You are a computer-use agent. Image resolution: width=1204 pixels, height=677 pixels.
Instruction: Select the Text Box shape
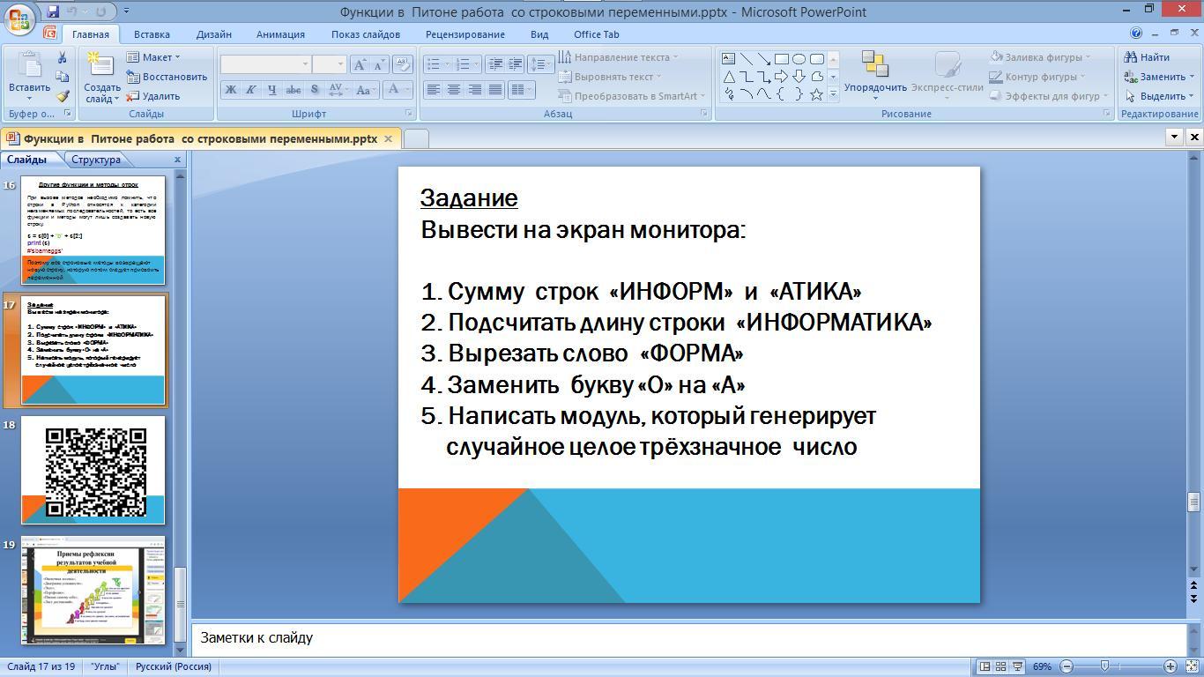tap(729, 59)
